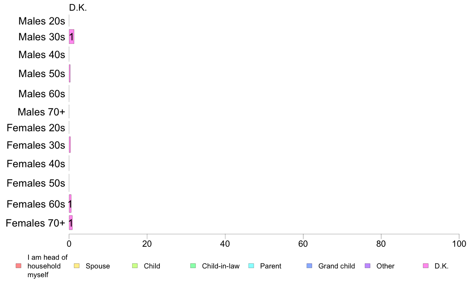Click the Males 20s row label

click(x=42, y=21)
